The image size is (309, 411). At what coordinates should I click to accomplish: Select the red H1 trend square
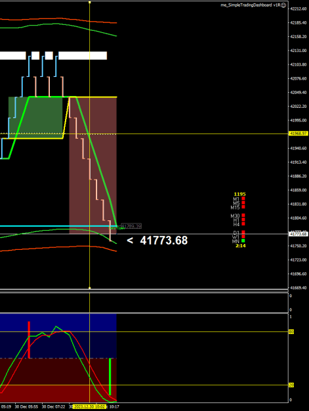[x=243, y=220]
